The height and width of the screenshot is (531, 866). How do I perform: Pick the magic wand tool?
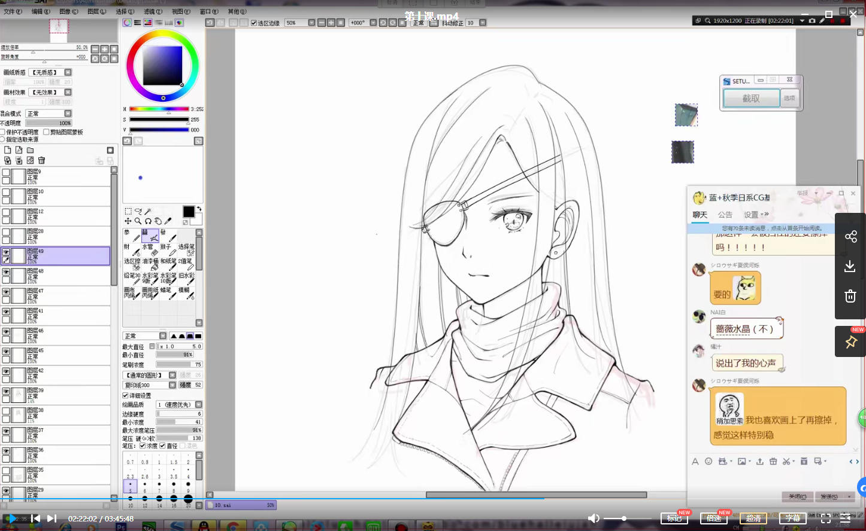pyautogui.click(x=148, y=211)
